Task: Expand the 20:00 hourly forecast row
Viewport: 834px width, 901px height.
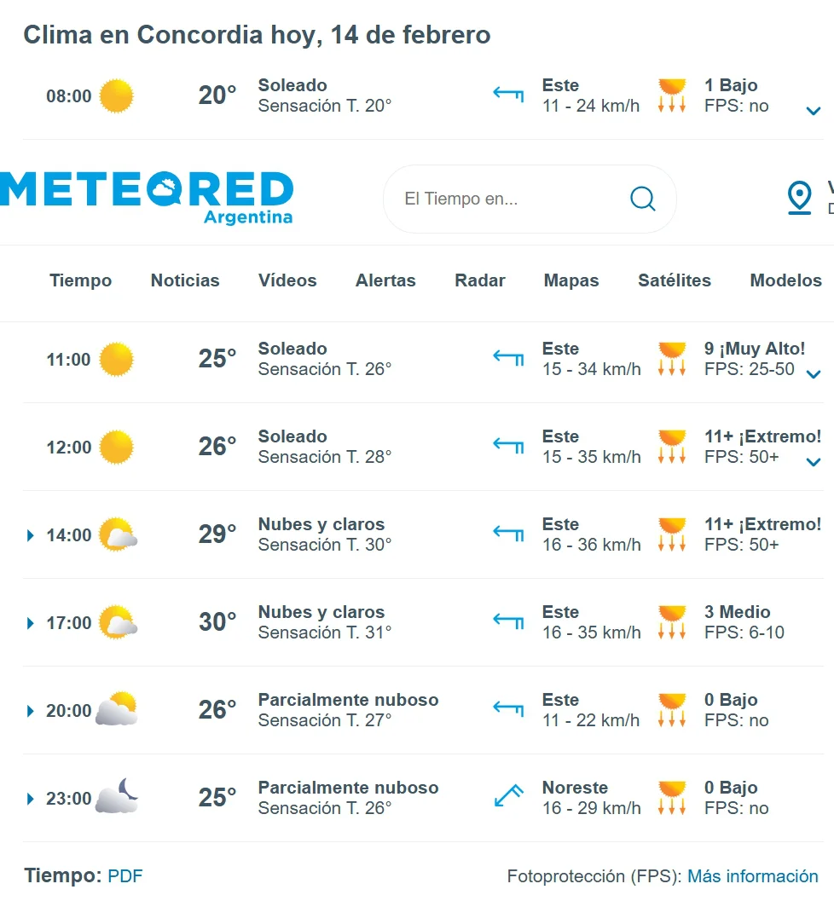Action: [x=31, y=711]
